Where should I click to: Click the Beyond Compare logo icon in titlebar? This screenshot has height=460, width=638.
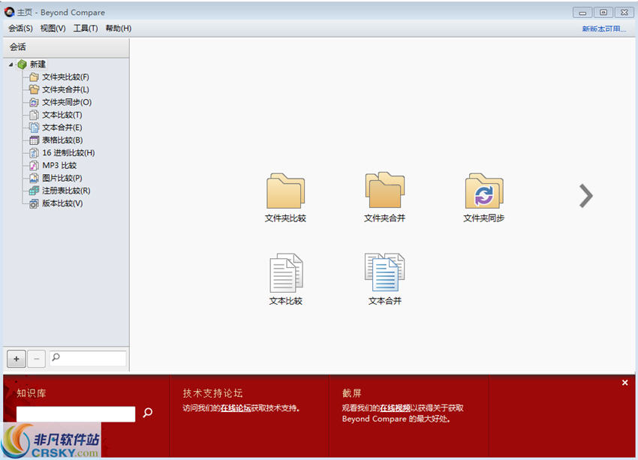click(x=10, y=12)
